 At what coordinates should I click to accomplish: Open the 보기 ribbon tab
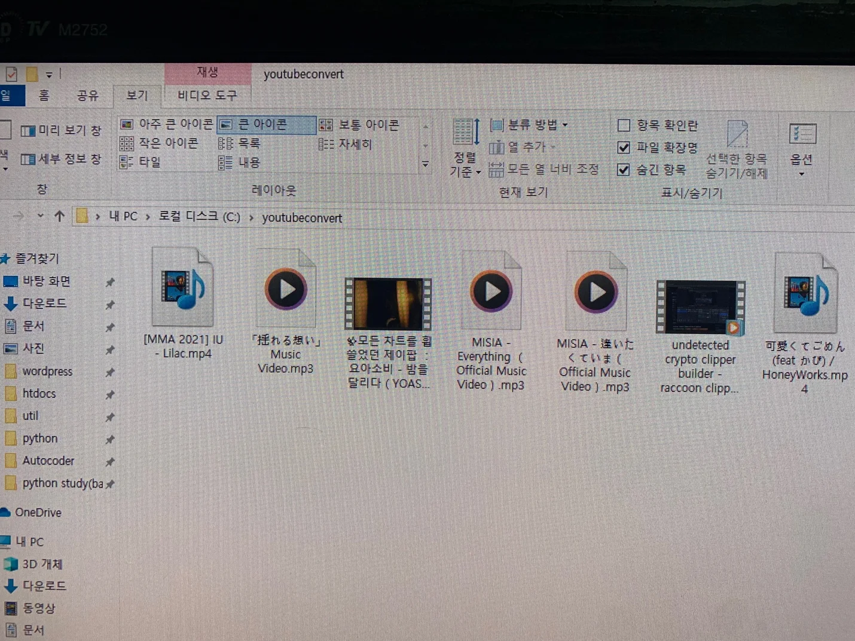point(137,96)
